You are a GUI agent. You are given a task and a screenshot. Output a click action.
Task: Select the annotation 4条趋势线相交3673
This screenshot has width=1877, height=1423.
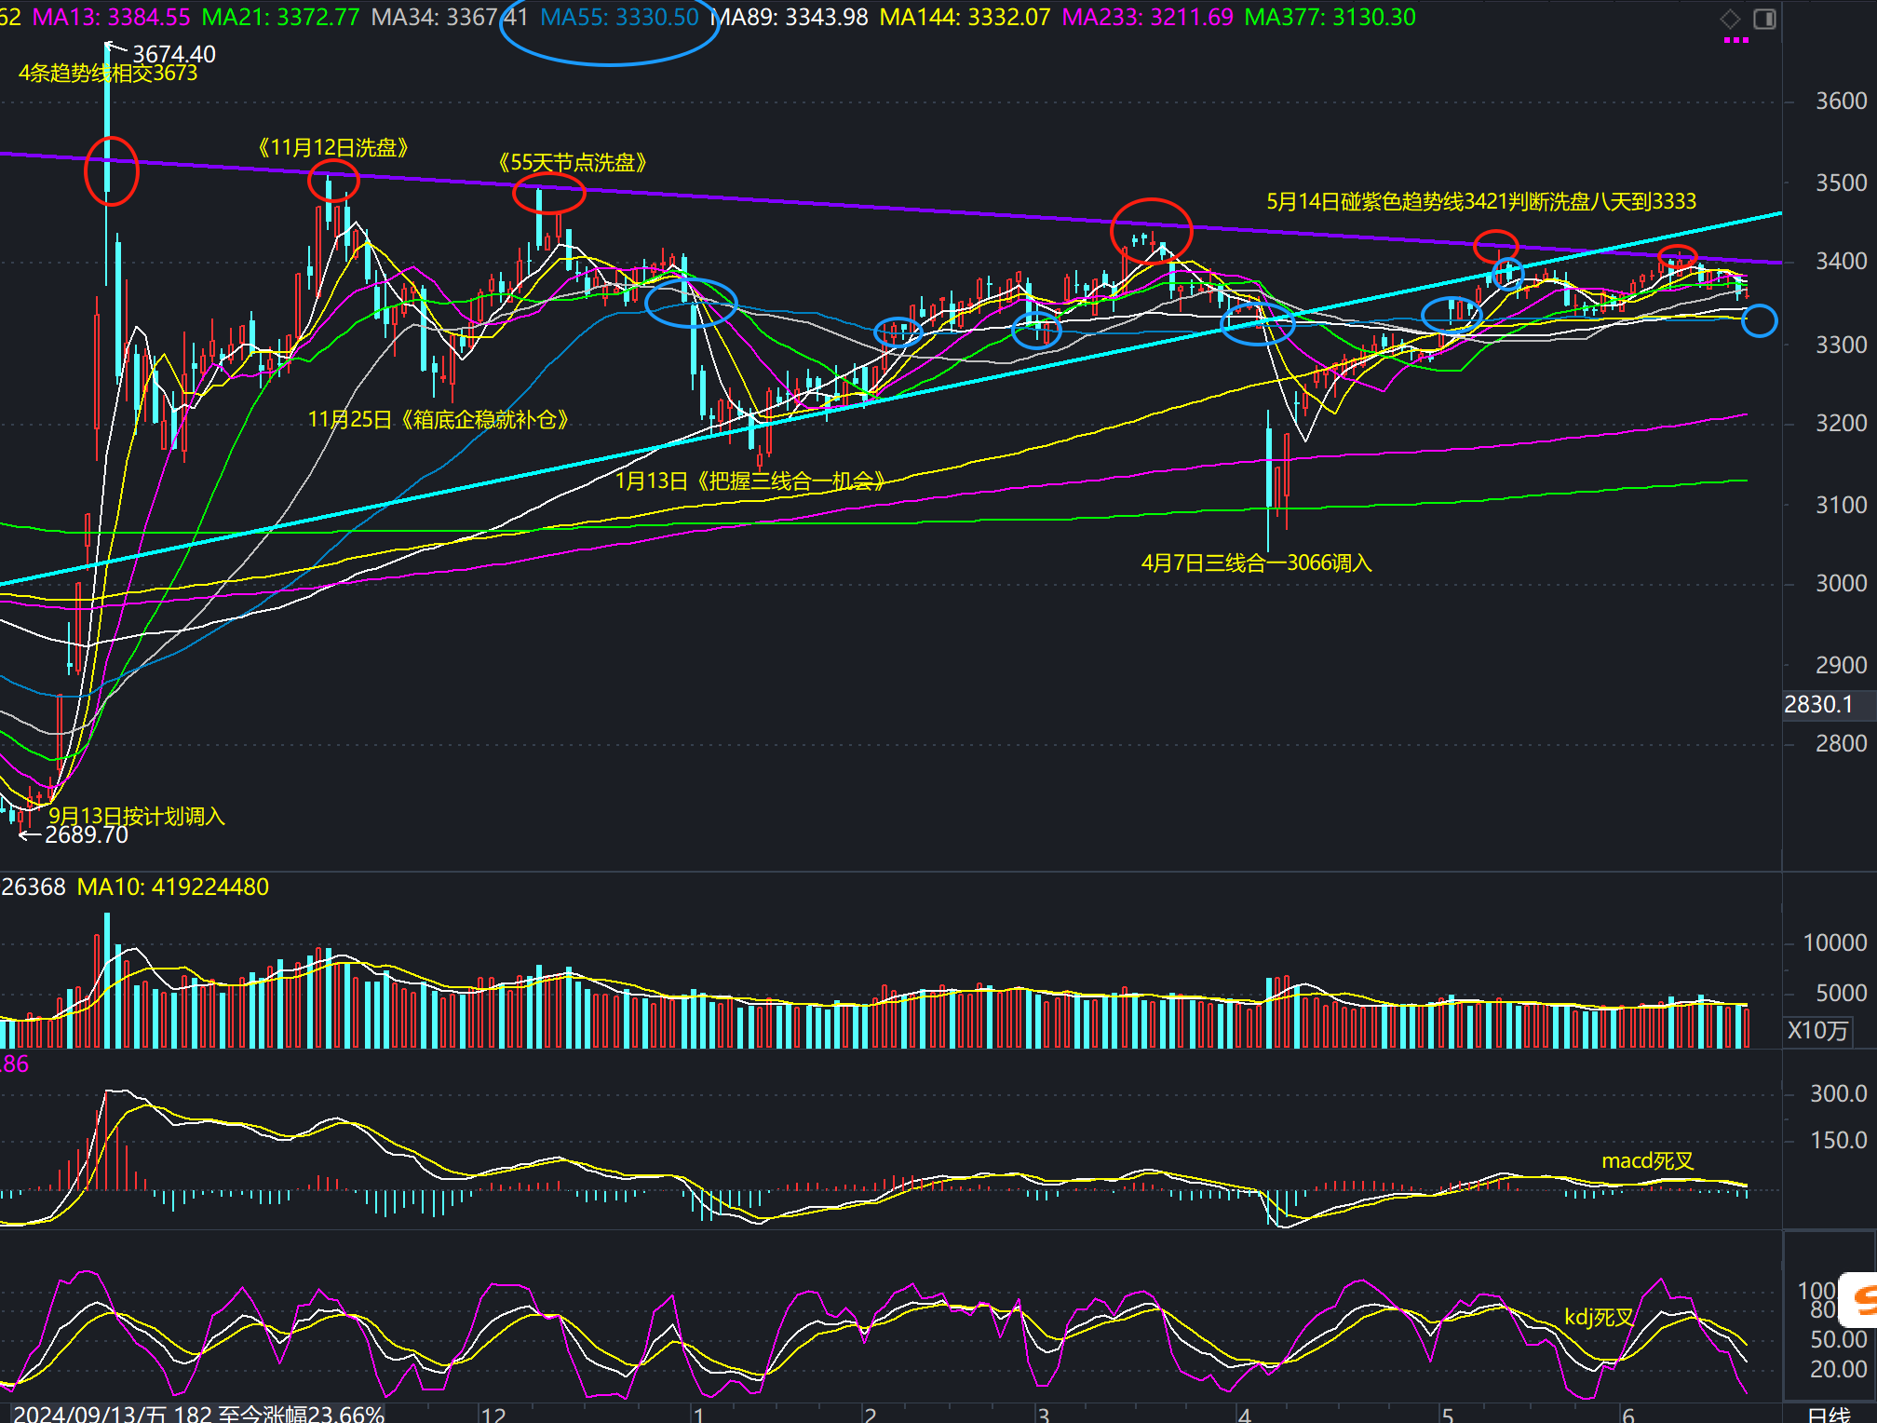click(x=108, y=73)
